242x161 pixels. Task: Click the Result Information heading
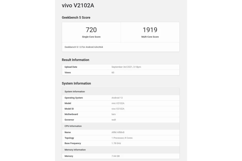(76, 60)
